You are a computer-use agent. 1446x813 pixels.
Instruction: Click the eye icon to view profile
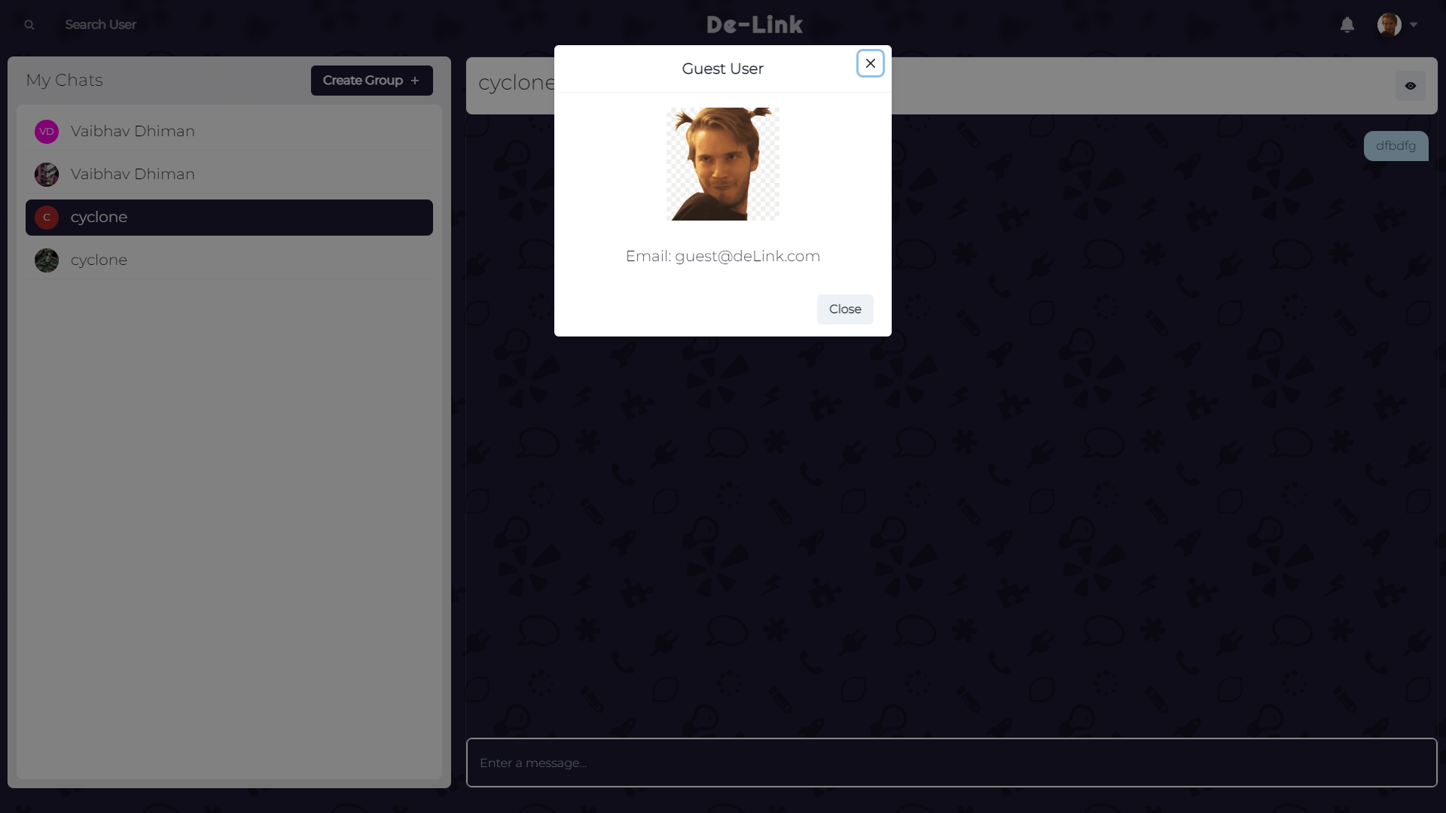coord(1410,86)
